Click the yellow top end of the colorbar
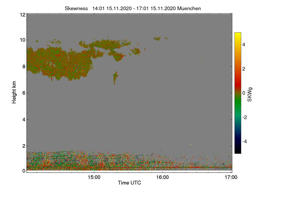This screenshot has height=203, width=305. pyautogui.click(x=238, y=34)
